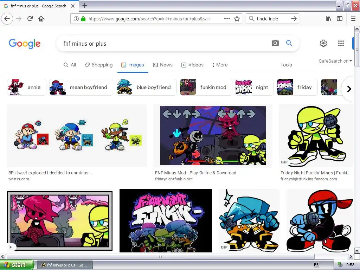
Task: Open a new tab with plus button
Action: (85, 6)
